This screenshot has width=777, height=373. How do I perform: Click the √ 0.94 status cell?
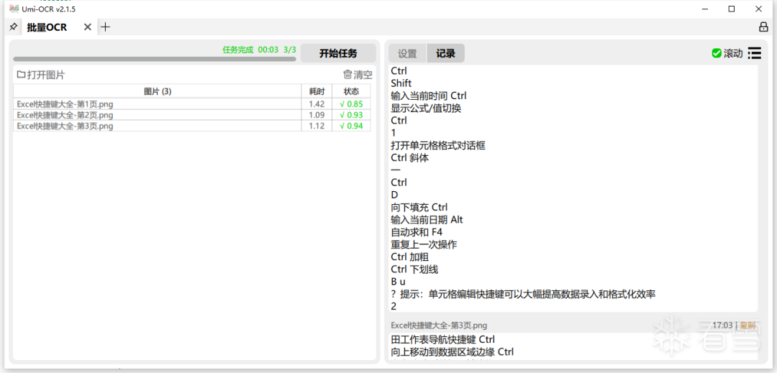[351, 126]
